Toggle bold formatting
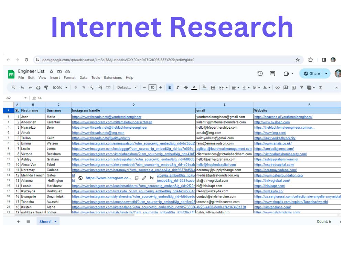 click(169, 87)
